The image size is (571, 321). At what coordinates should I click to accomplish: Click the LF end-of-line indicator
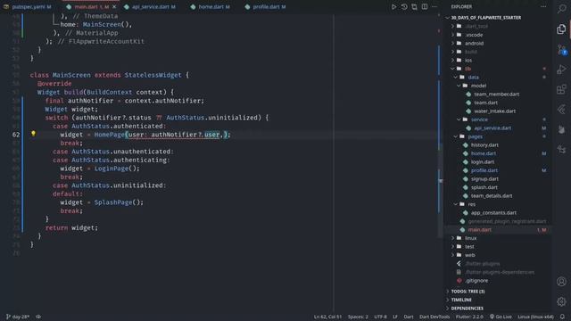[395, 317]
